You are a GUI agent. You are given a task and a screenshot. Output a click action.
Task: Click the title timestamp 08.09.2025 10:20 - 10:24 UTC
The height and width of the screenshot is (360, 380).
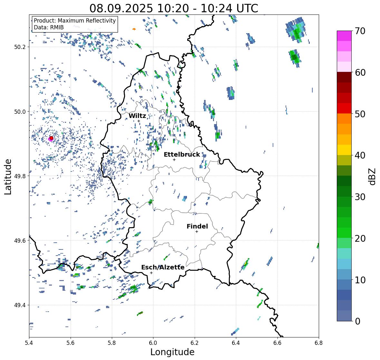(x=174, y=8)
